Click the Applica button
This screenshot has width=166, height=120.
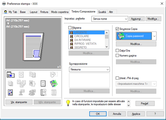[x=136, y=114]
